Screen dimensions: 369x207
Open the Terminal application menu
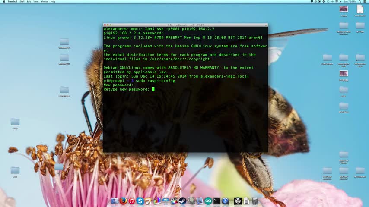tap(12, 1)
